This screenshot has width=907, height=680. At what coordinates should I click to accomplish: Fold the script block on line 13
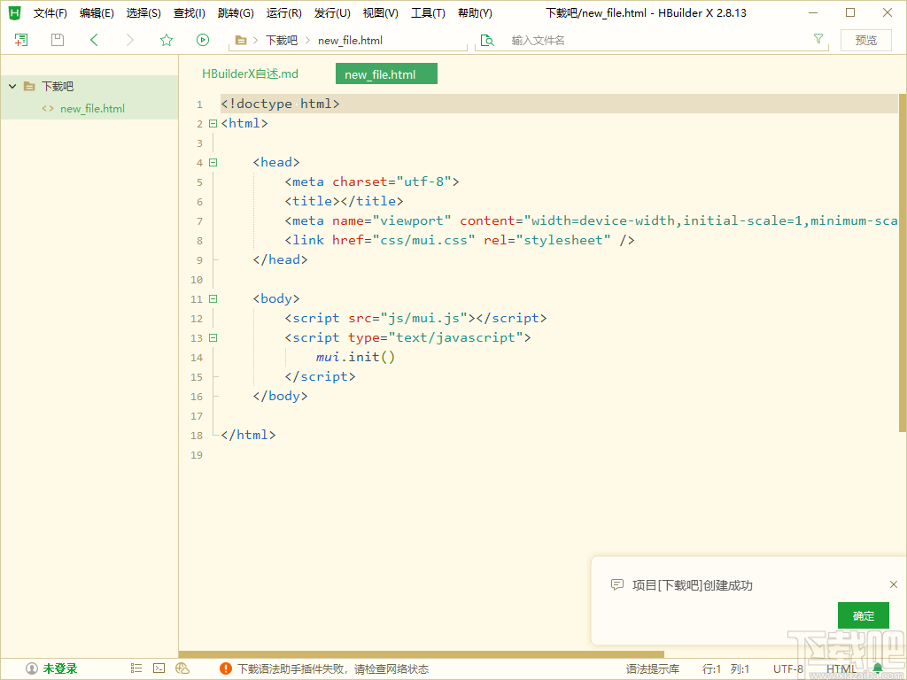tap(213, 338)
